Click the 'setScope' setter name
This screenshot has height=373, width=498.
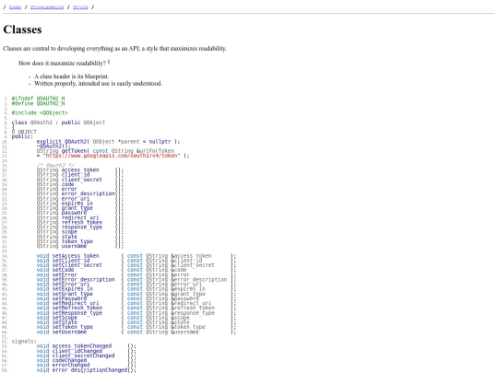point(65,318)
